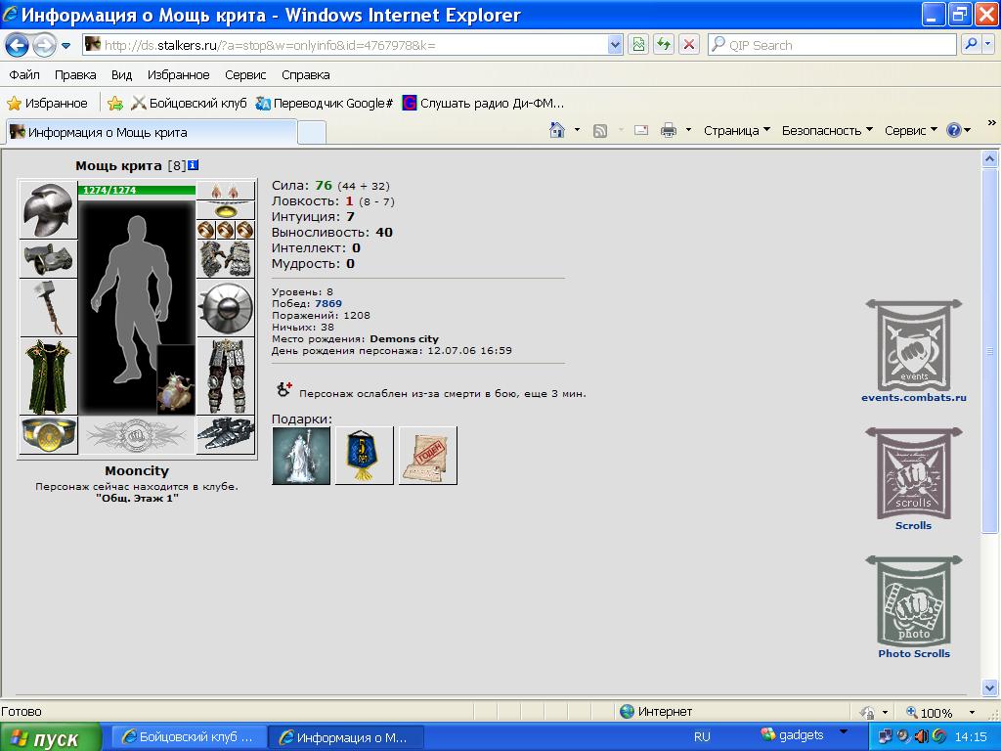Open the blue pennant gift
This screenshot has width=1001, height=751.
[x=365, y=456]
